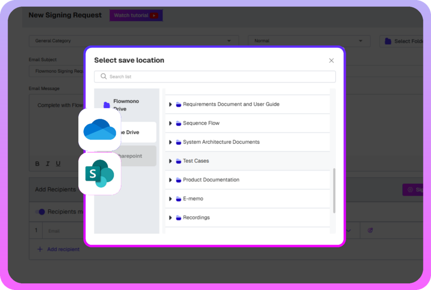Apply underline formatting in the email message toolbar
This screenshot has width=431, height=290.
click(x=58, y=164)
